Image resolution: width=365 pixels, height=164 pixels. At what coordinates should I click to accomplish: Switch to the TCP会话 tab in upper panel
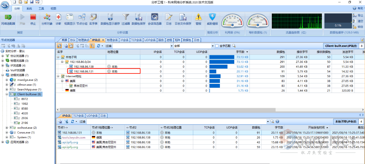point(136,40)
